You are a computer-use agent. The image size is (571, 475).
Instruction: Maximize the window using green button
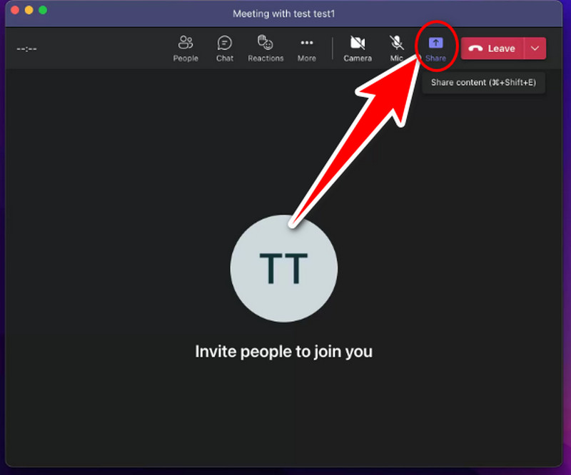click(43, 11)
